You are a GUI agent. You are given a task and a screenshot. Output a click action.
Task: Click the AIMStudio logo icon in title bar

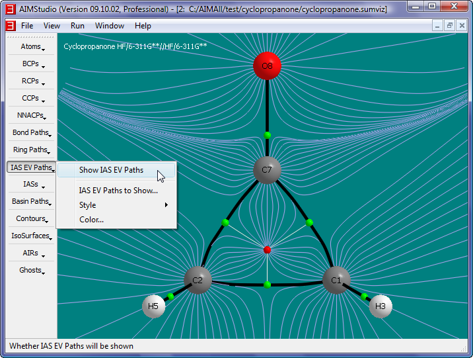[x=11, y=9]
